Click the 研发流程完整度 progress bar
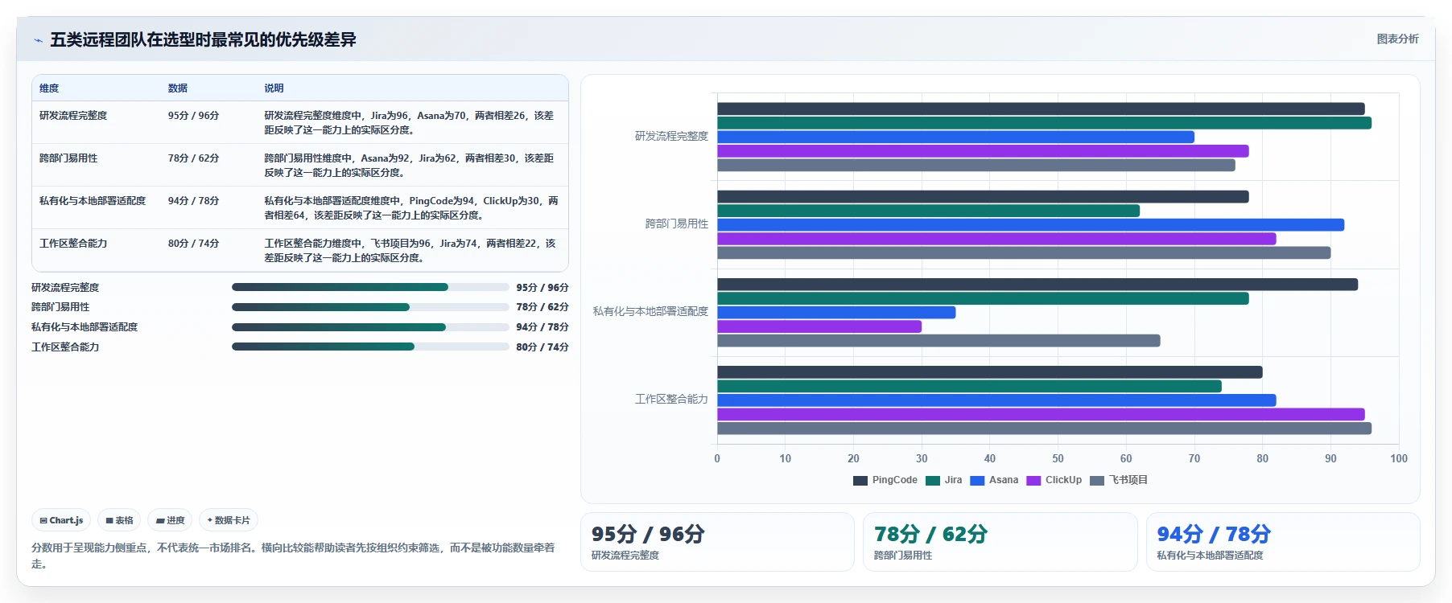The height and width of the screenshot is (603, 1452). [x=370, y=287]
